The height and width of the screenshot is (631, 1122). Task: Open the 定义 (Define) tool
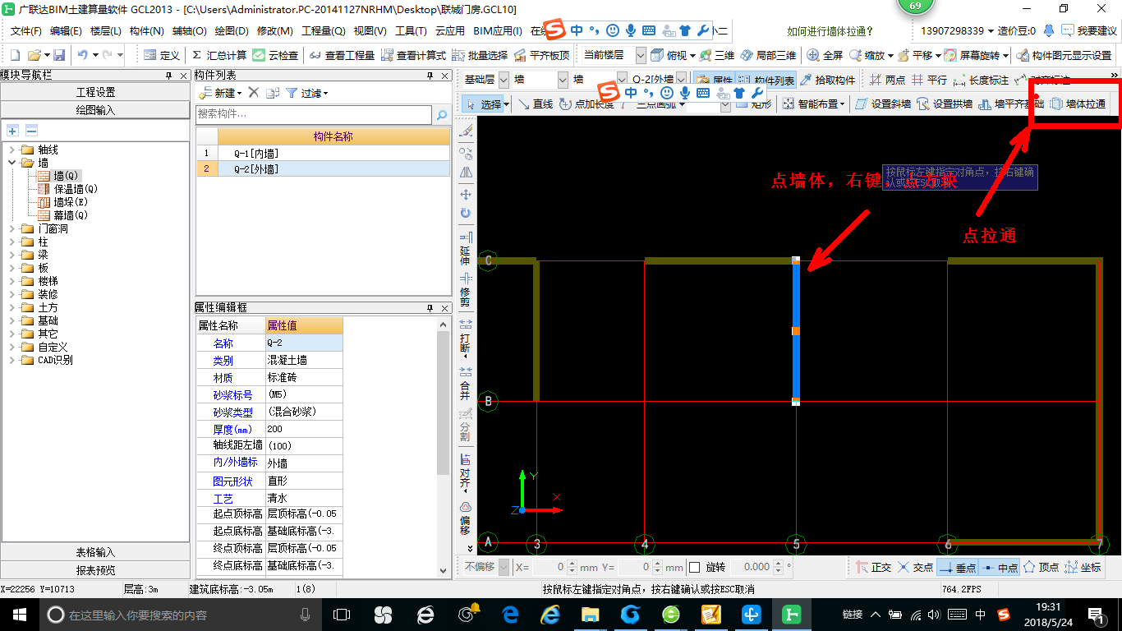tap(162, 55)
